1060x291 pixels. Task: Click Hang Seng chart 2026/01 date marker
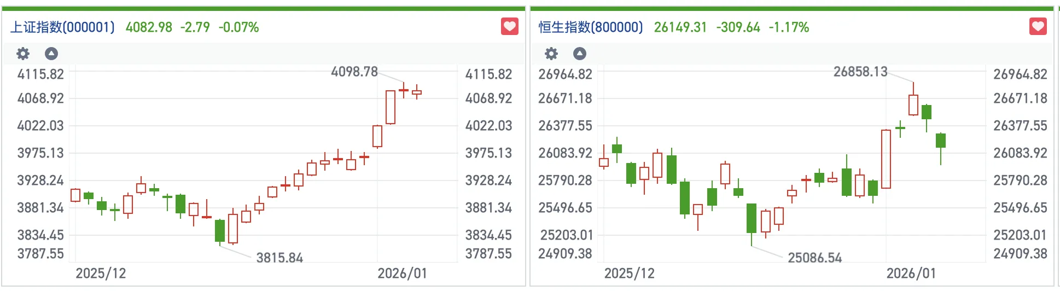[x=911, y=273]
